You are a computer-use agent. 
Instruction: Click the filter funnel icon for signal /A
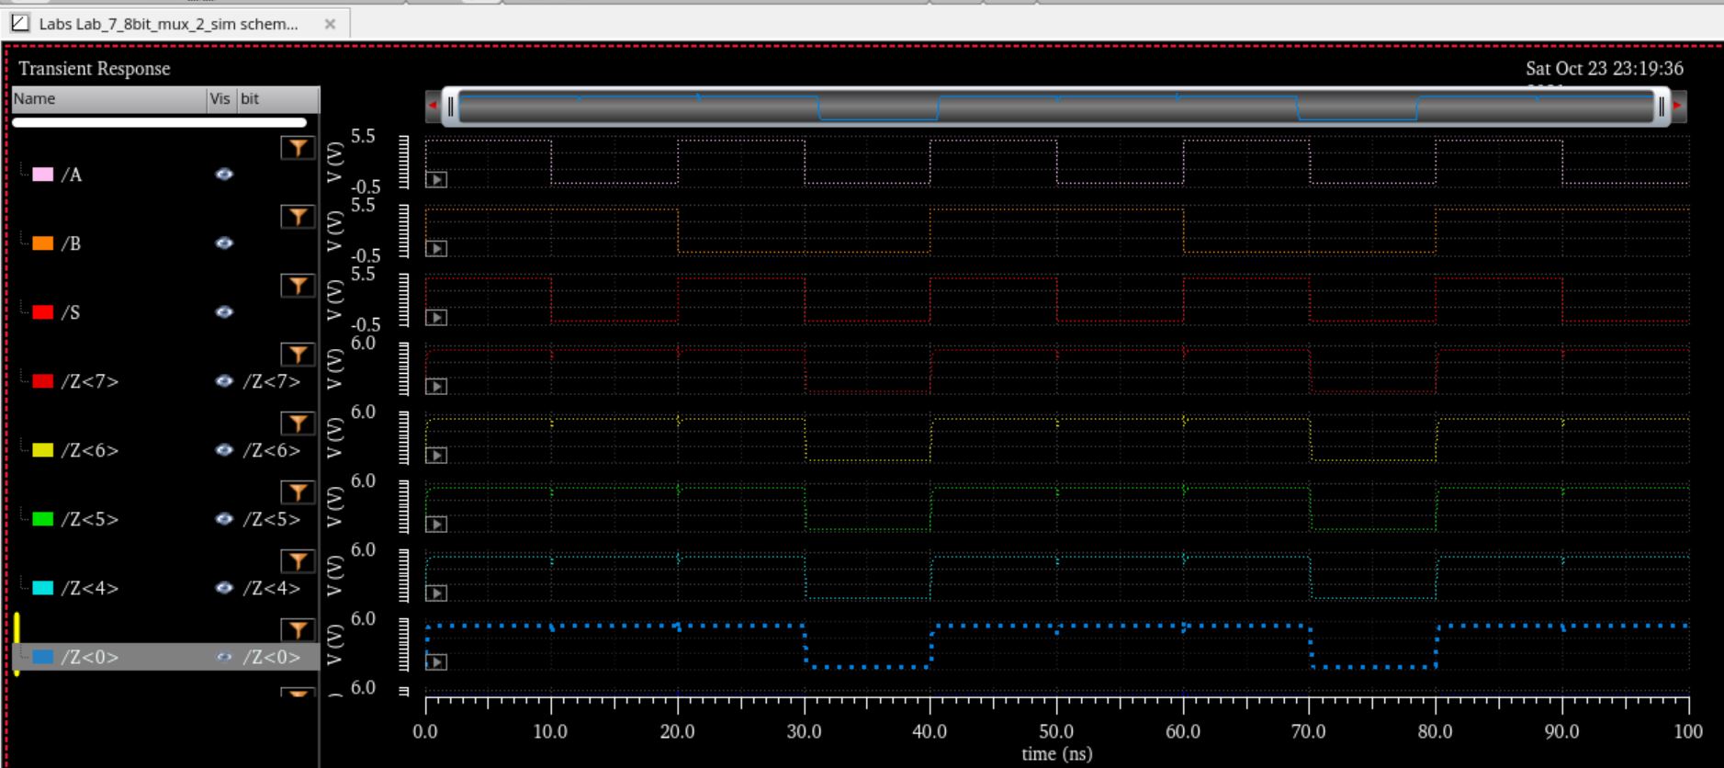(298, 148)
